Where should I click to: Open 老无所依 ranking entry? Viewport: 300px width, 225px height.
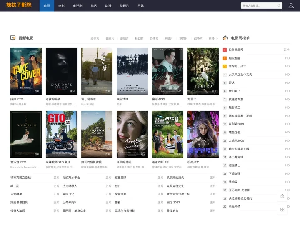point(234,206)
